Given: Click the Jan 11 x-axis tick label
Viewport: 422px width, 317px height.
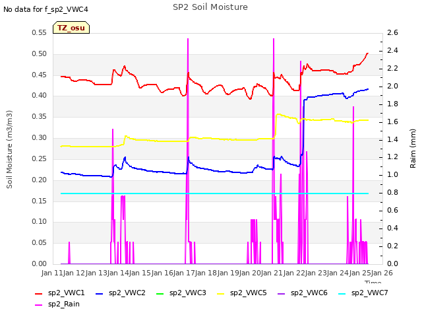Looking at the screenshot, I should coord(52,273).
